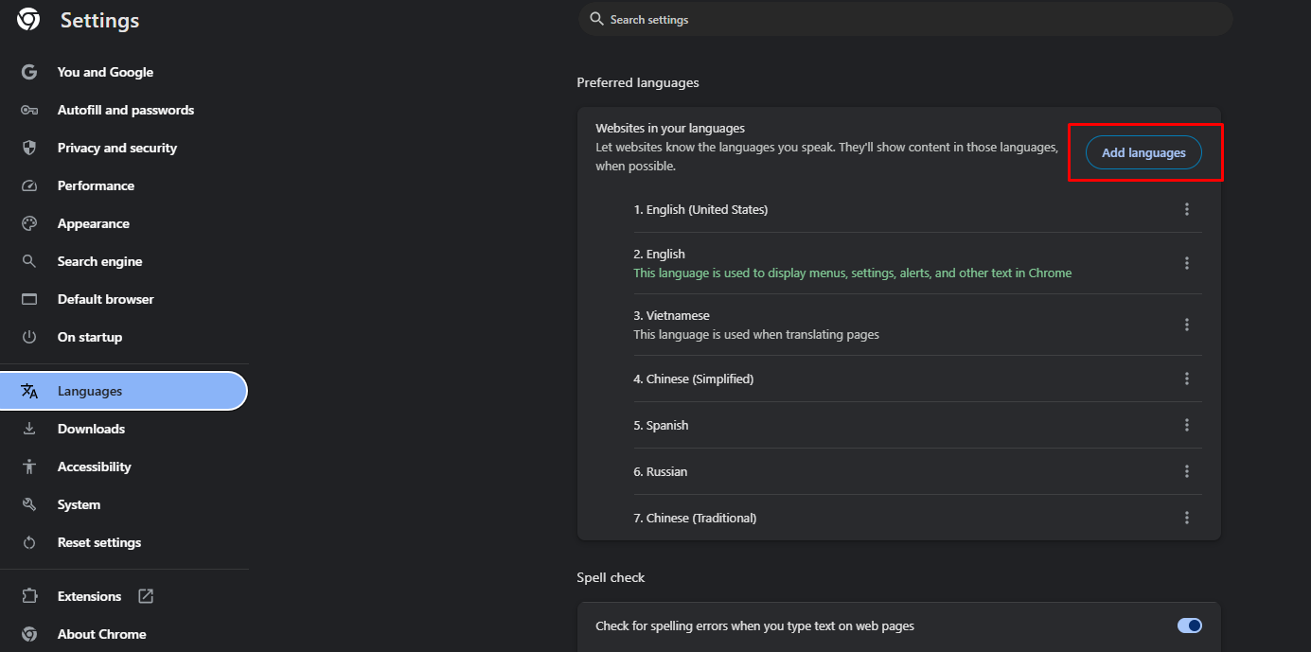Click the speedometer icon for Performance
Viewport: 1311px width, 652px height.
coord(29,185)
